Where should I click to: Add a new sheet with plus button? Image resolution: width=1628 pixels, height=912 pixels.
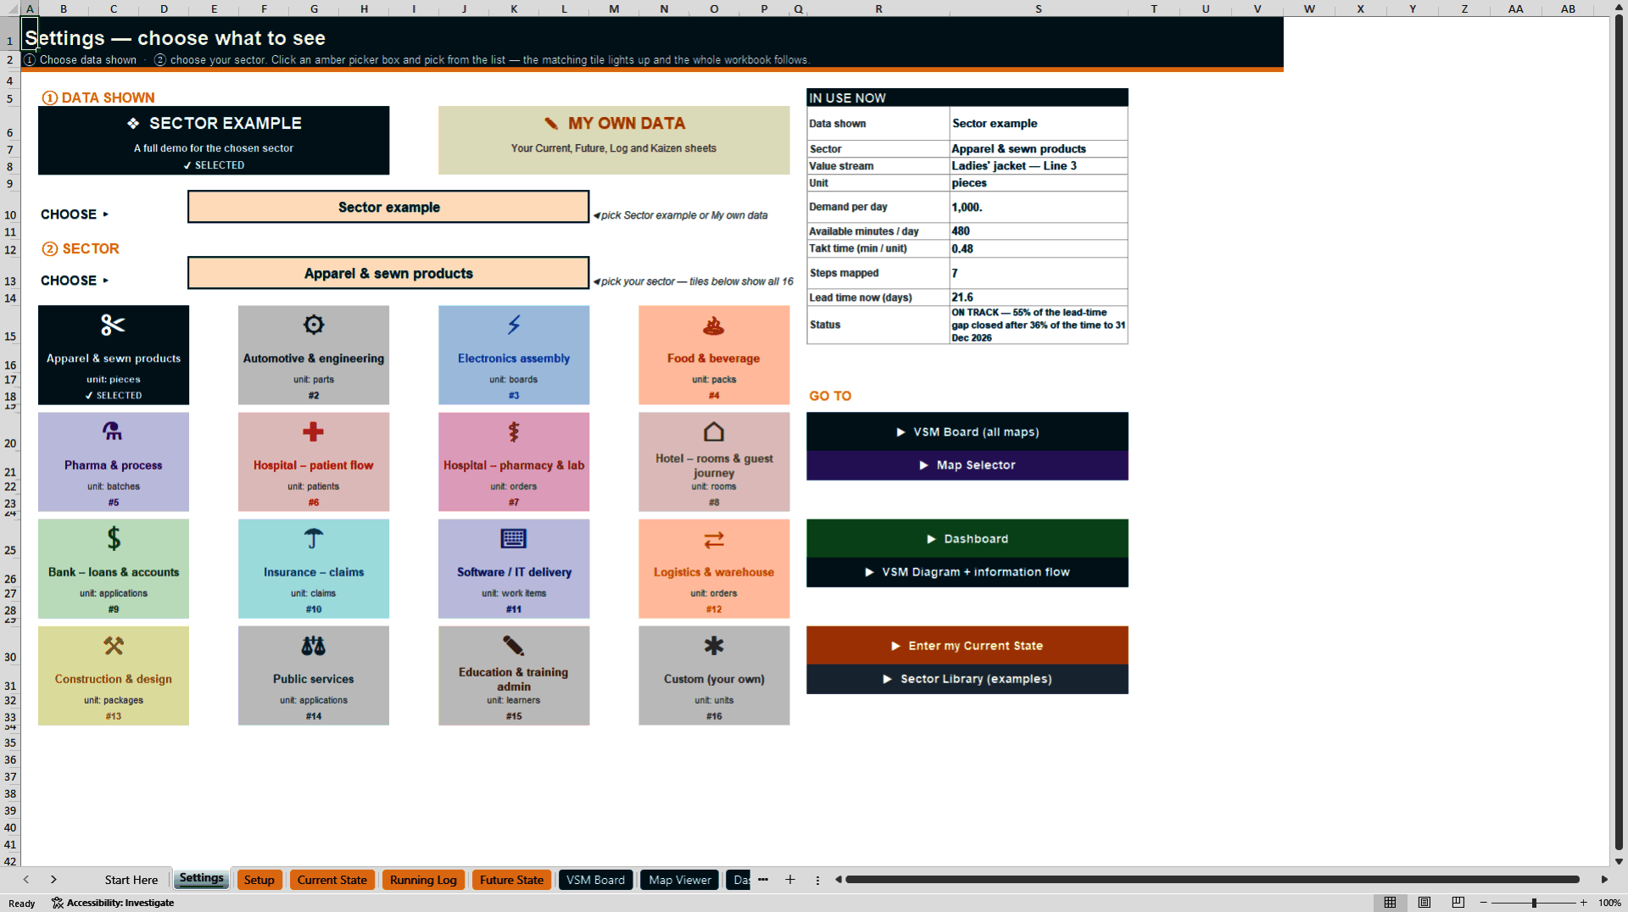790,880
